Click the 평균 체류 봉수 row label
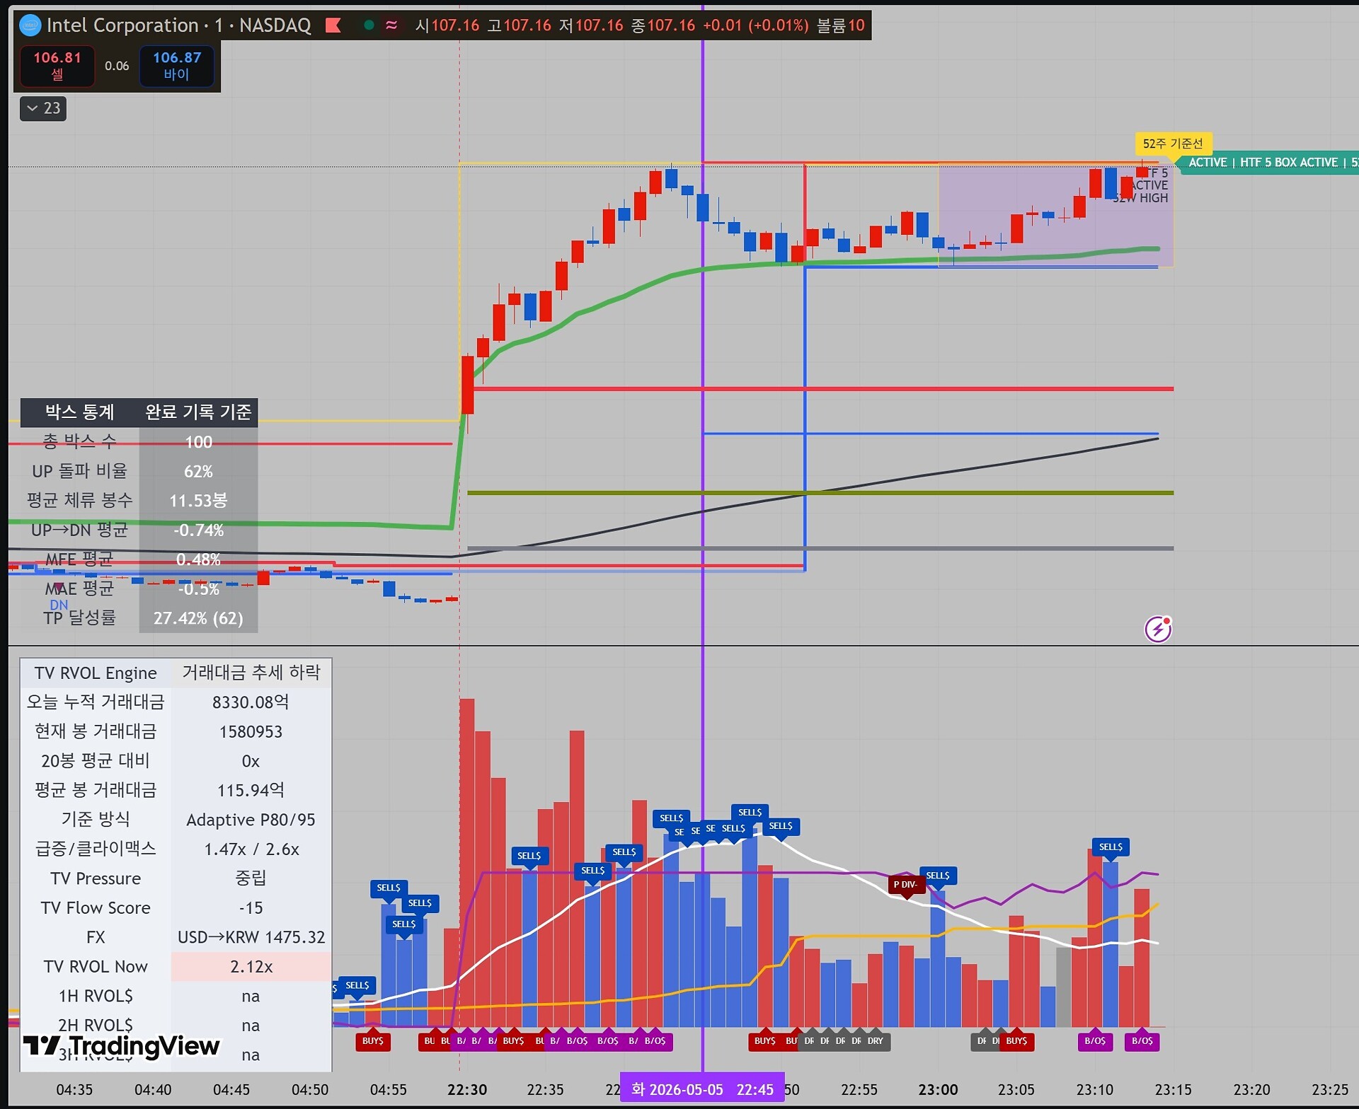 [80, 501]
